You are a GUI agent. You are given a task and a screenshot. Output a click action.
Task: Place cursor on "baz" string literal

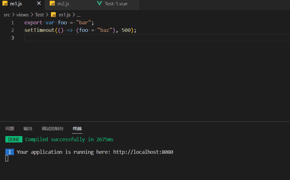point(105,30)
